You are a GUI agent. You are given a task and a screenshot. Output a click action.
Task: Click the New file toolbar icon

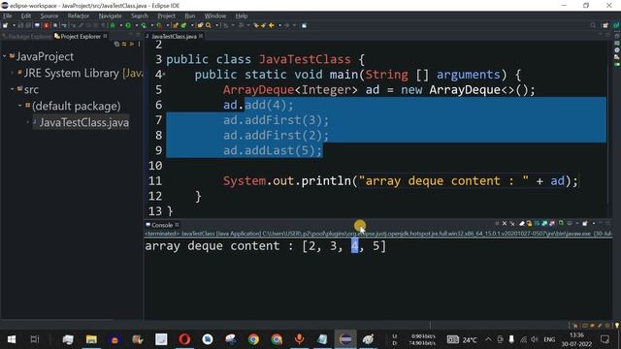[x=5, y=25]
